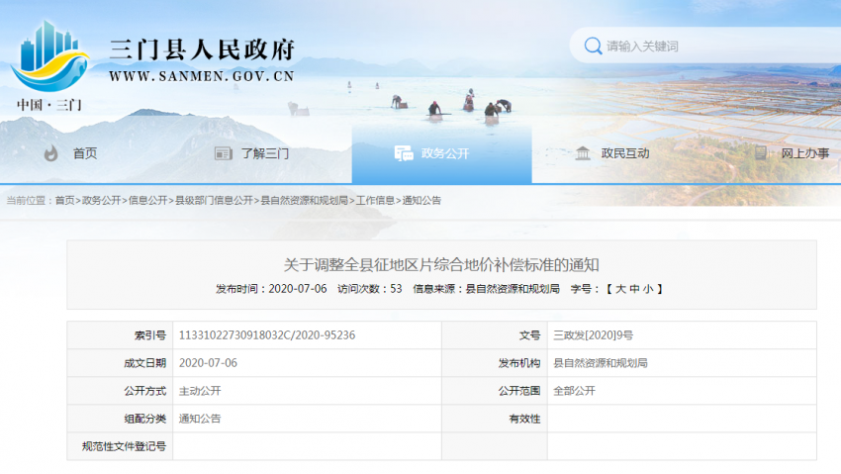Go to 通知公告 in the breadcrumb
This screenshot has height=474, width=841.
[421, 201]
